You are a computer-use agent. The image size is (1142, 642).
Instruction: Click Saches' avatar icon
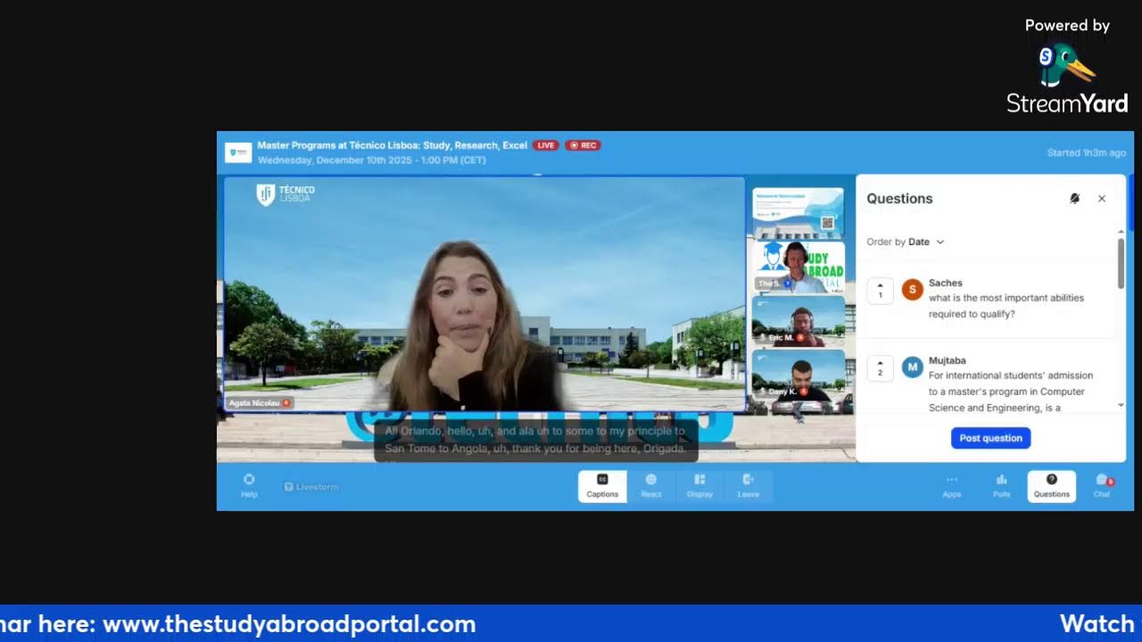coord(912,290)
